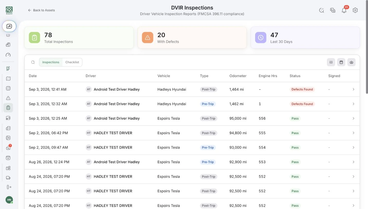Click the page vertical scrollbar
The image size is (368, 209).
pos(367,48)
